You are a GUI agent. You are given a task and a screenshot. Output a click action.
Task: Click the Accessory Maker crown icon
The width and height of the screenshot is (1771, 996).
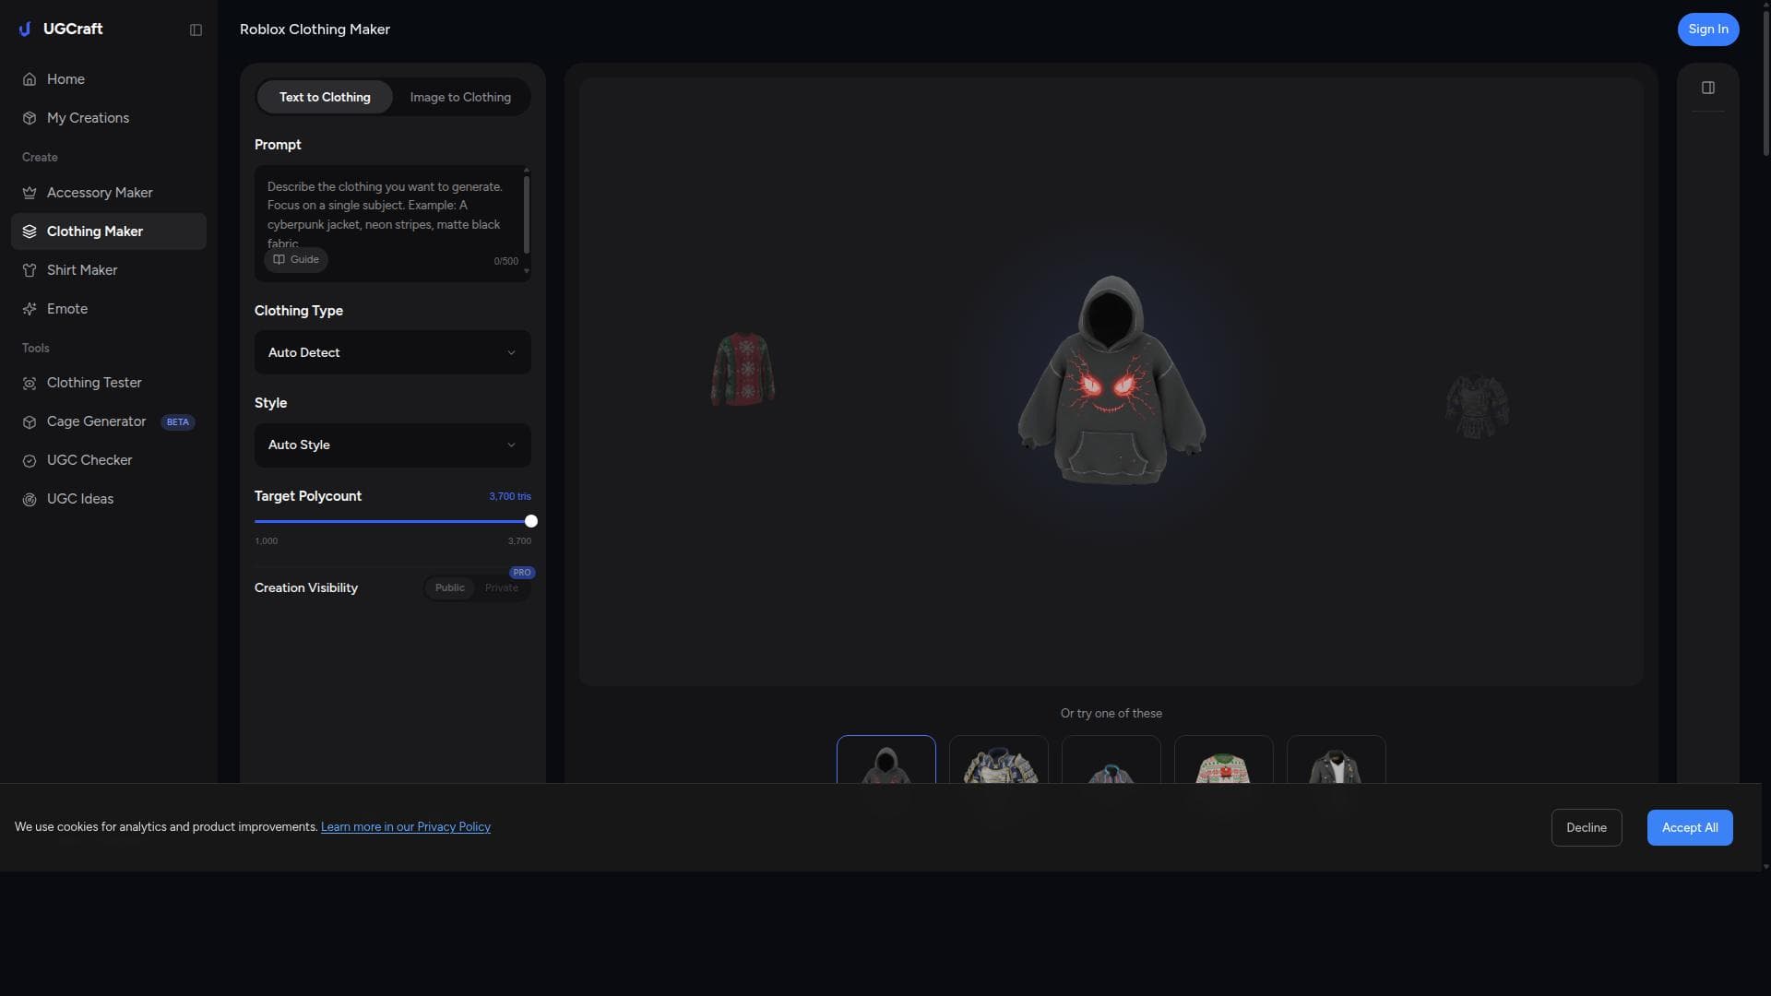(x=30, y=193)
